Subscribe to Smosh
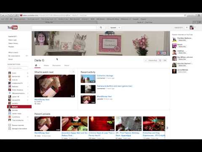 182,46
